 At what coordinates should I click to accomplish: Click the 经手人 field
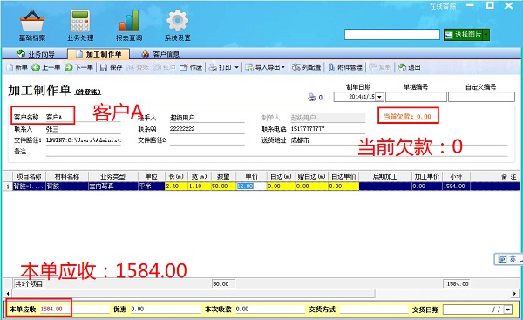point(207,118)
